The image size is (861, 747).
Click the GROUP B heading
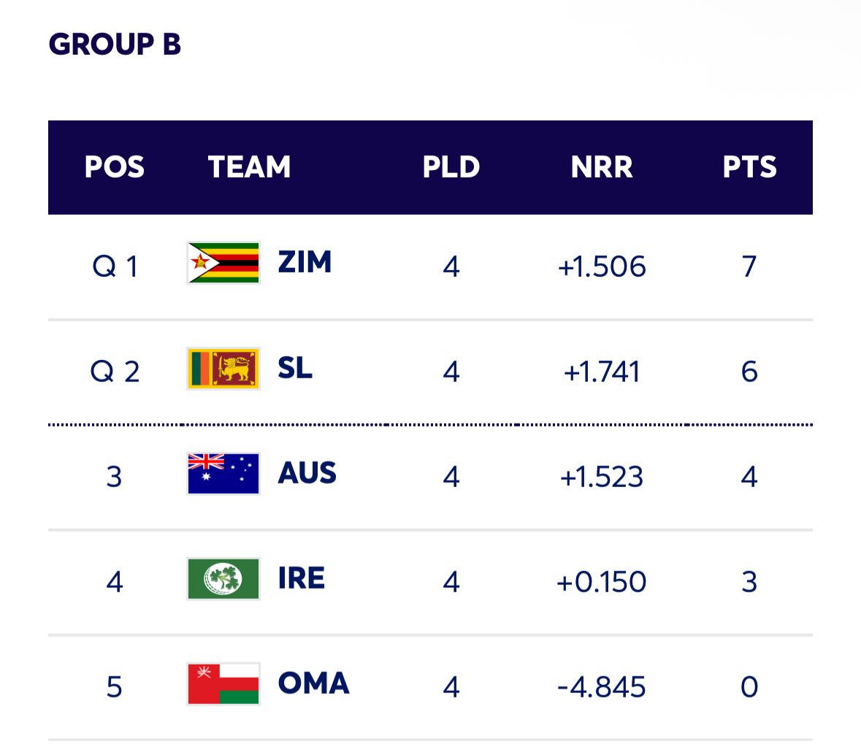[115, 45]
